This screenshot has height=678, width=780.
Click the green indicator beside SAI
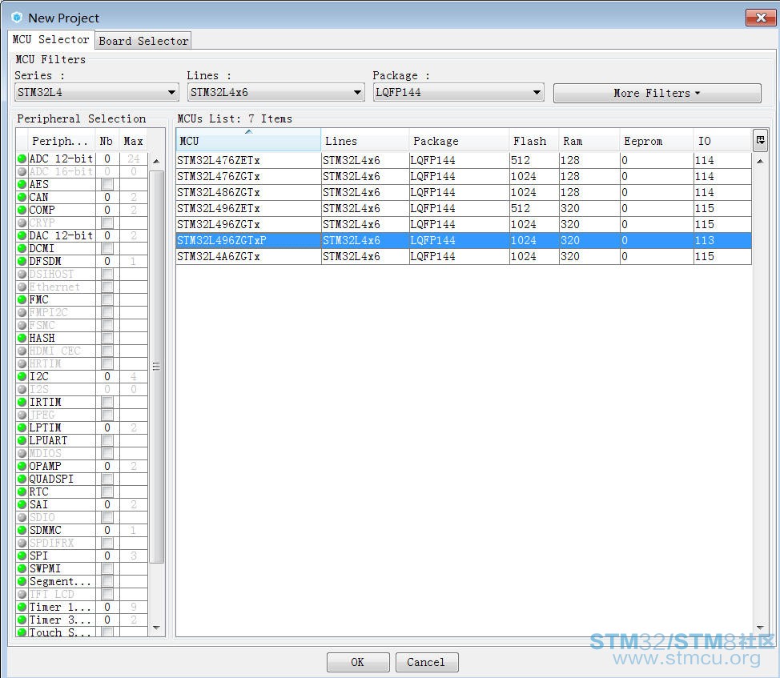[22, 504]
